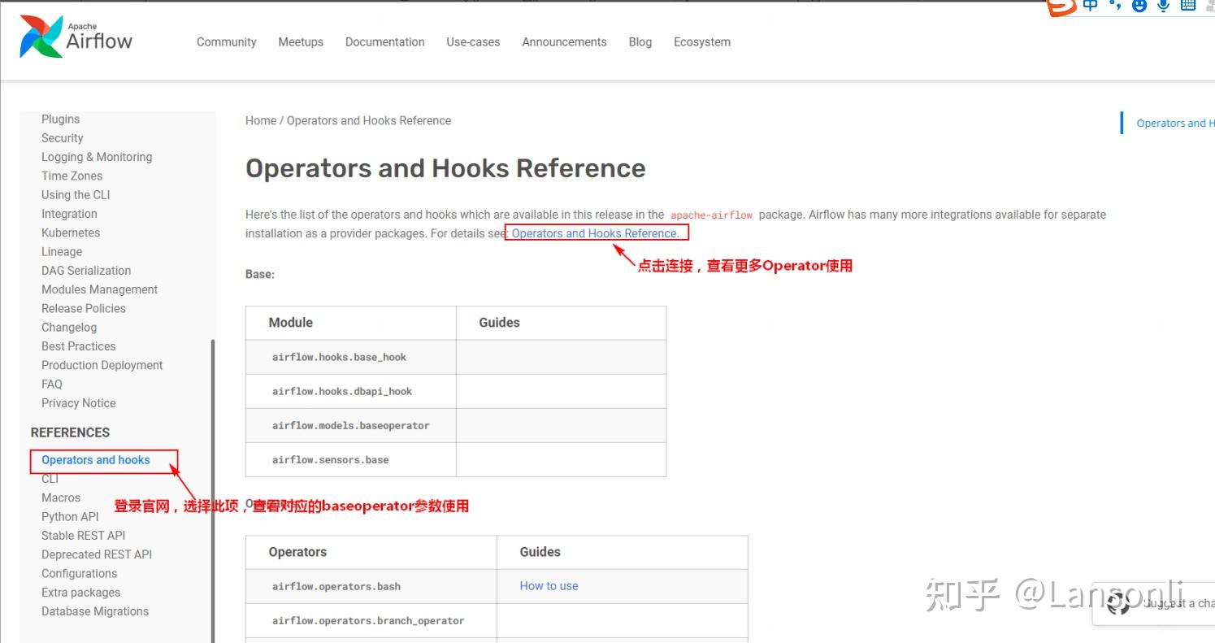The height and width of the screenshot is (643, 1215).
Task: Activate the IME microphone voice input
Action: (x=1164, y=6)
